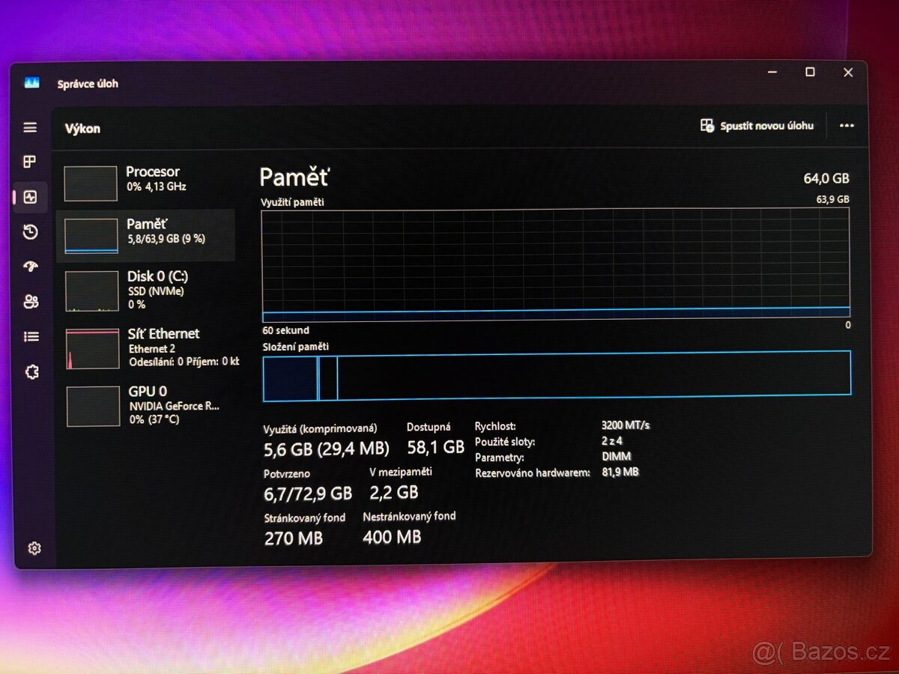The height and width of the screenshot is (674, 899).
Task: Open Task Manager settings via gear icon
Action: click(x=34, y=548)
